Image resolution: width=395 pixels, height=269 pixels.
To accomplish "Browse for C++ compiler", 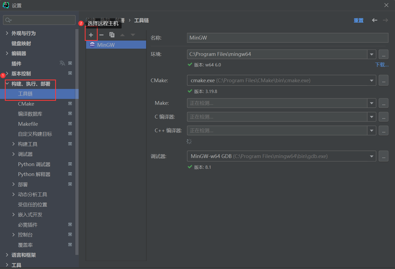I will (383, 131).
